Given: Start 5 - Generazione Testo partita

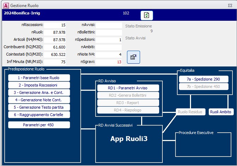Looking at the screenshot, I should click(x=39, y=107).
